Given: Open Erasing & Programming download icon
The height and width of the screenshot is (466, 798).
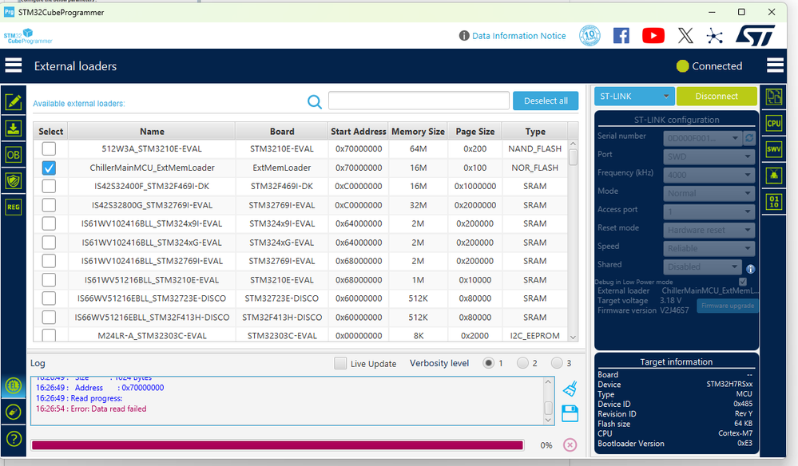Looking at the screenshot, I should (x=14, y=128).
